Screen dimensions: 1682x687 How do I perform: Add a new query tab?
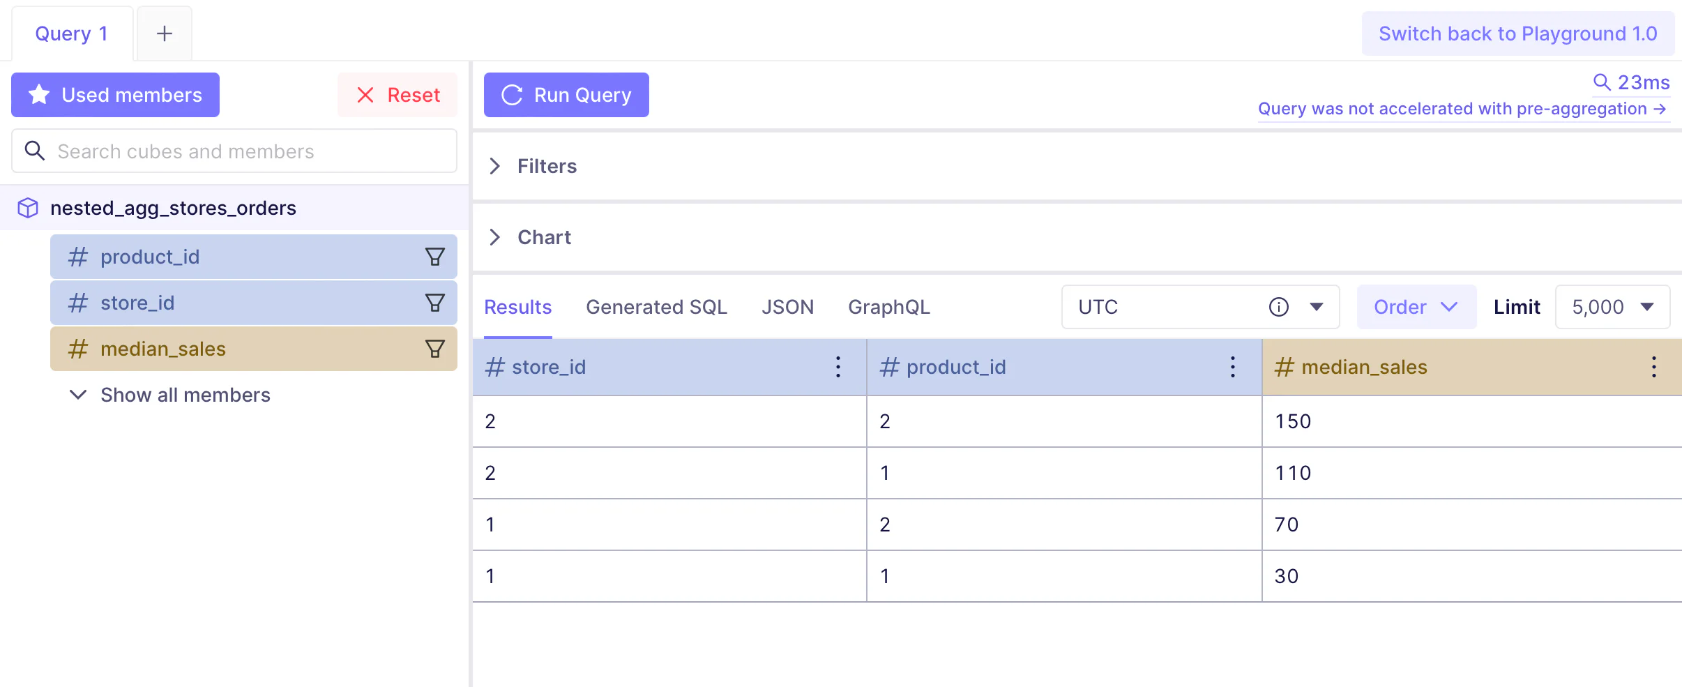pyautogui.click(x=165, y=33)
